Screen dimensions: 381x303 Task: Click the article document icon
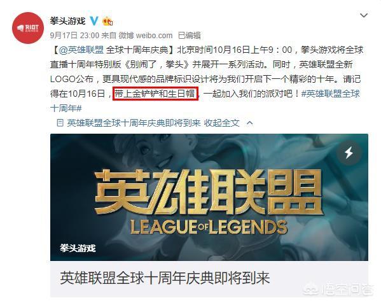tap(60, 123)
